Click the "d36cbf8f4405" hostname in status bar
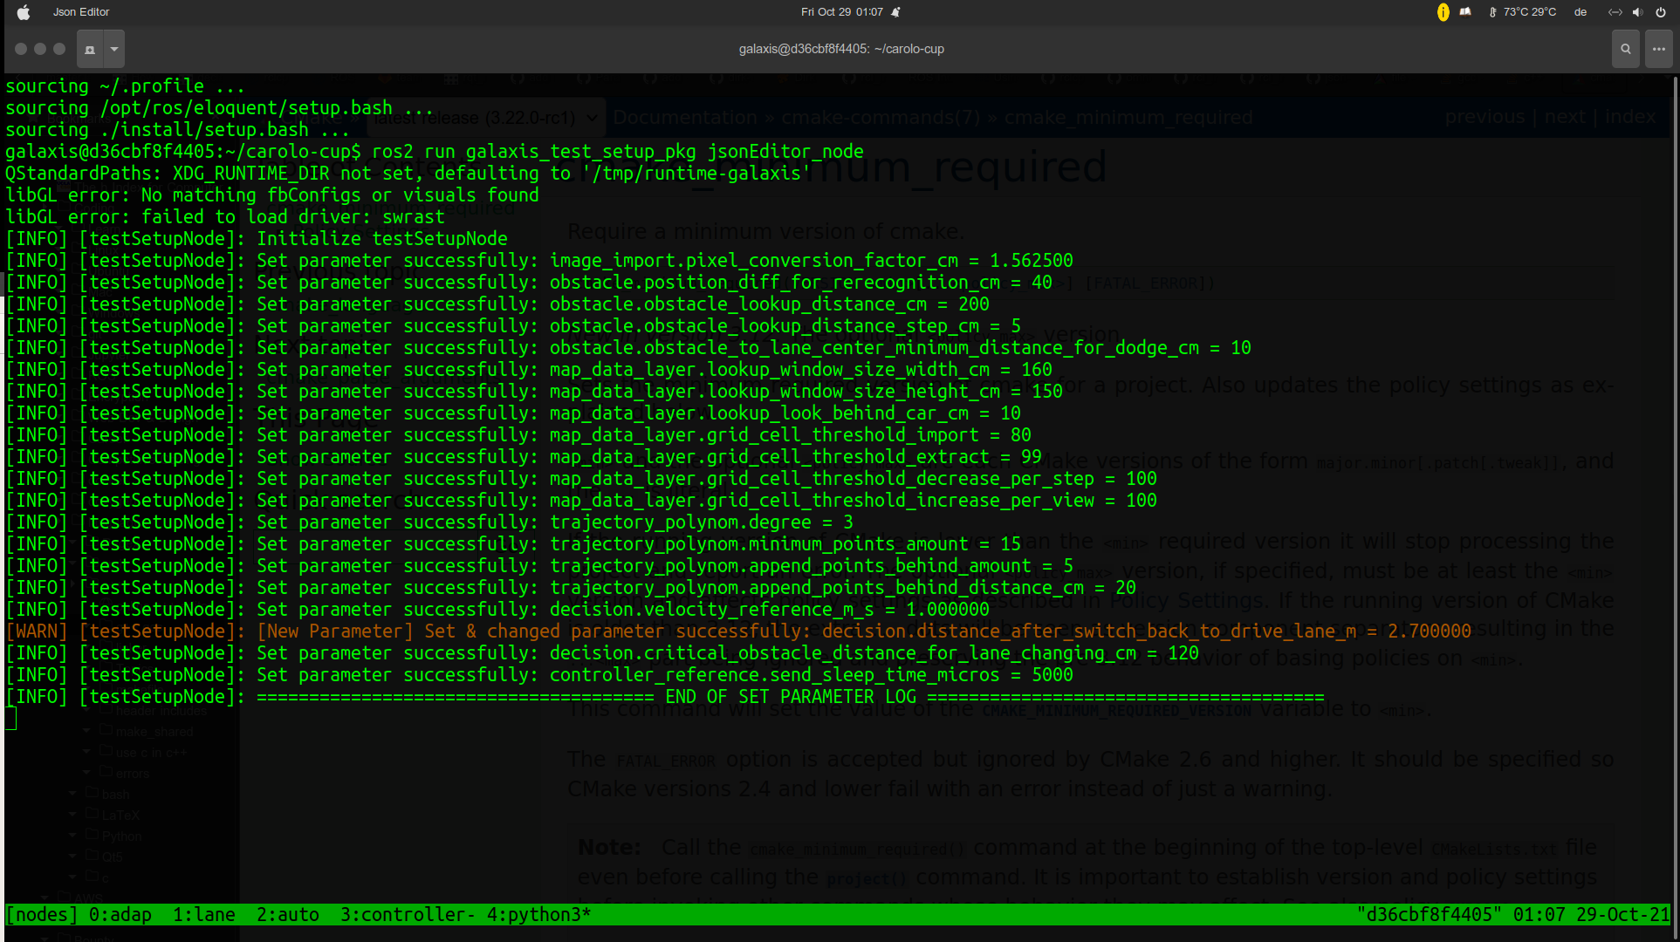Screen dimensions: 1680x942 click(x=1430, y=914)
